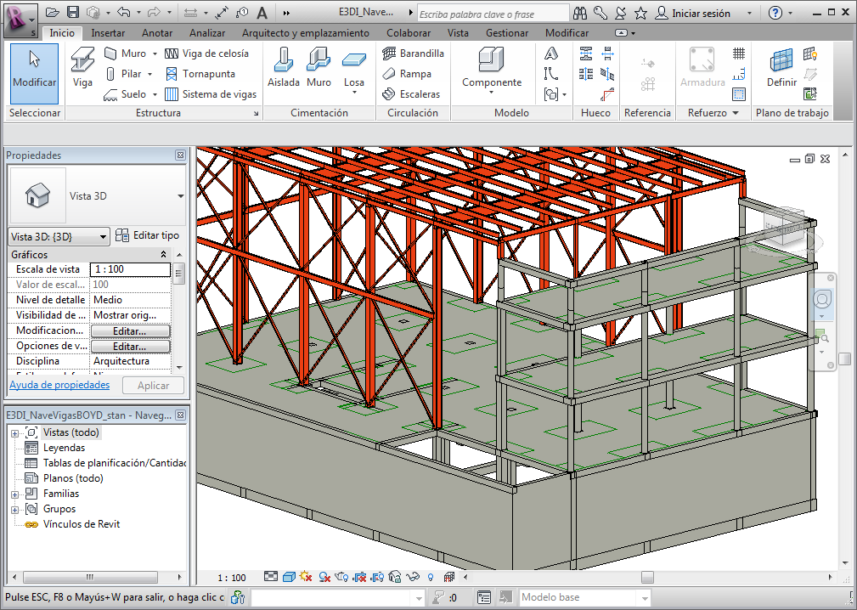Toggle reveal hidden elements light bulb
The height and width of the screenshot is (610, 857).
pyautogui.click(x=431, y=578)
